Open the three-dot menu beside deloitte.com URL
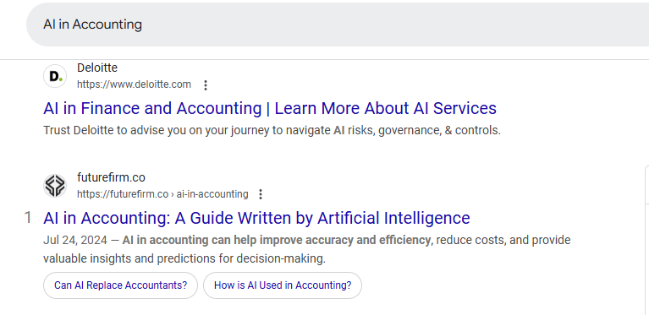This screenshot has width=649, height=315. [206, 85]
